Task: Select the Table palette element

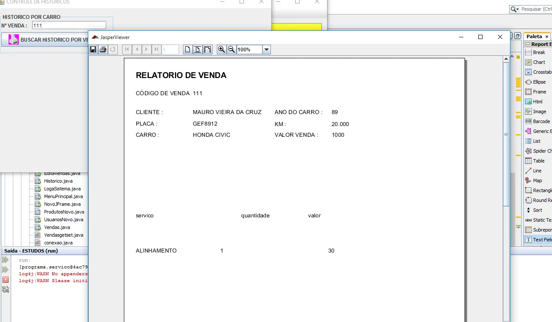Action: pyautogui.click(x=539, y=161)
